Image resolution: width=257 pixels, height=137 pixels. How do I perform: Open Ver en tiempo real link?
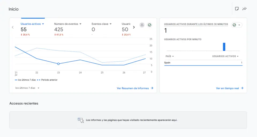[227, 88]
